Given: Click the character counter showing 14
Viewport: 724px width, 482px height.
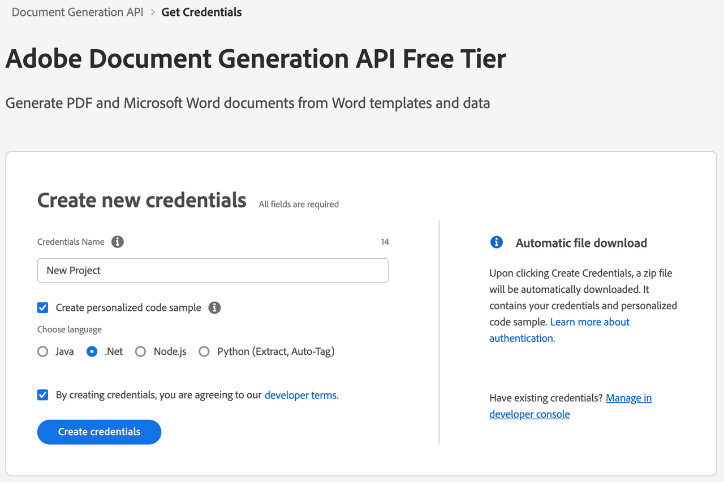Looking at the screenshot, I should (385, 242).
